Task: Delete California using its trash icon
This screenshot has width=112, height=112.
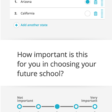Action: (x=96, y=13)
